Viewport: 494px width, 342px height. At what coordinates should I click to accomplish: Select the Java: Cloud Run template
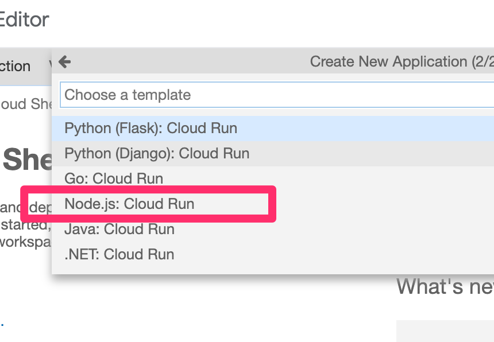point(273,229)
